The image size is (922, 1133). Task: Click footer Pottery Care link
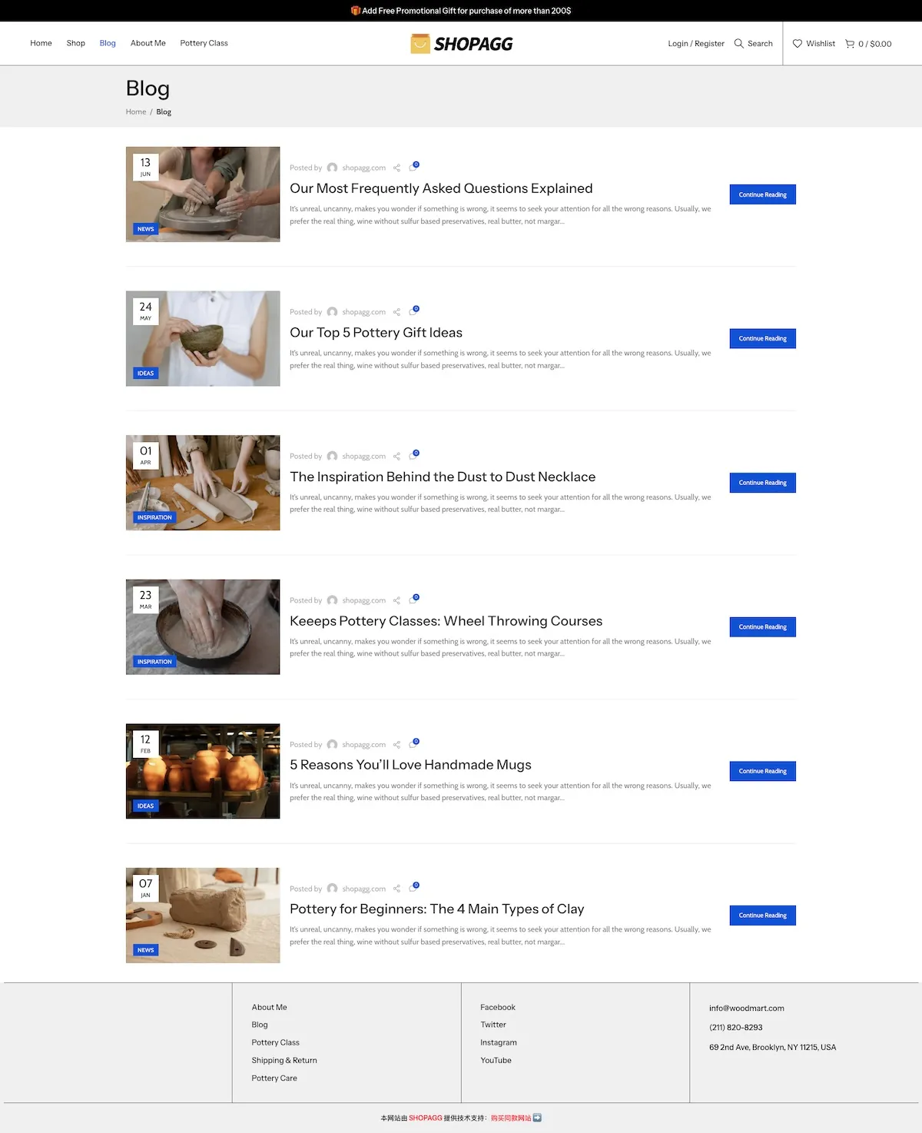pyautogui.click(x=274, y=1078)
